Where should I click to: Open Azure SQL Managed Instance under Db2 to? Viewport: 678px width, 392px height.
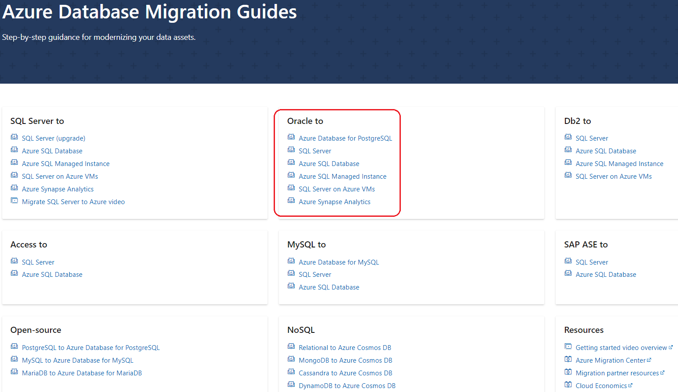[x=620, y=164]
